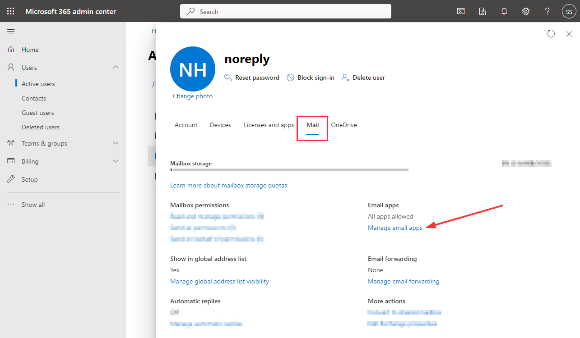Focus the Search box in header
Screen dimensions: 580x338
click(x=286, y=11)
